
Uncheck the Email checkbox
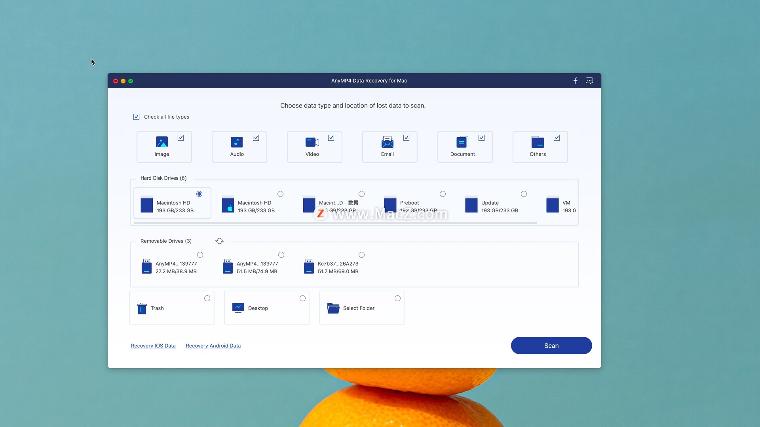pyautogui.click(x=406, y=138)
